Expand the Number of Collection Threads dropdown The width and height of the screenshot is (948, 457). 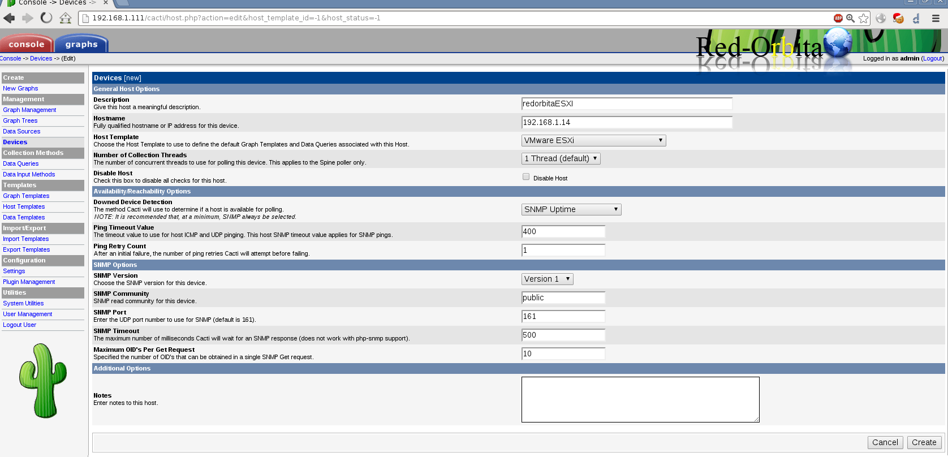click(561, 159)
